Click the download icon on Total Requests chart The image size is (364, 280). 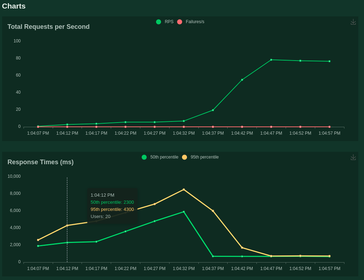tap(353, 22)
